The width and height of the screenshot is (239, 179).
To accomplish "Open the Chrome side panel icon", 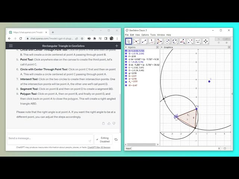I will 106,38.
